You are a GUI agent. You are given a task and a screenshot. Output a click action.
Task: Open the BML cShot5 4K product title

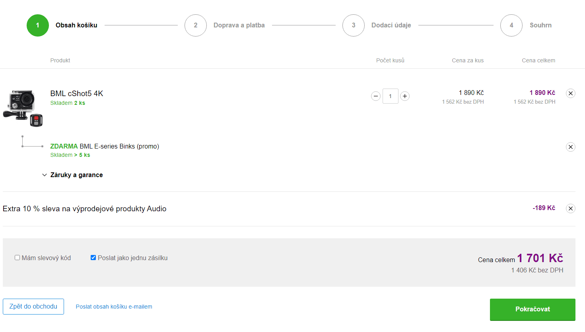[77, 93]
